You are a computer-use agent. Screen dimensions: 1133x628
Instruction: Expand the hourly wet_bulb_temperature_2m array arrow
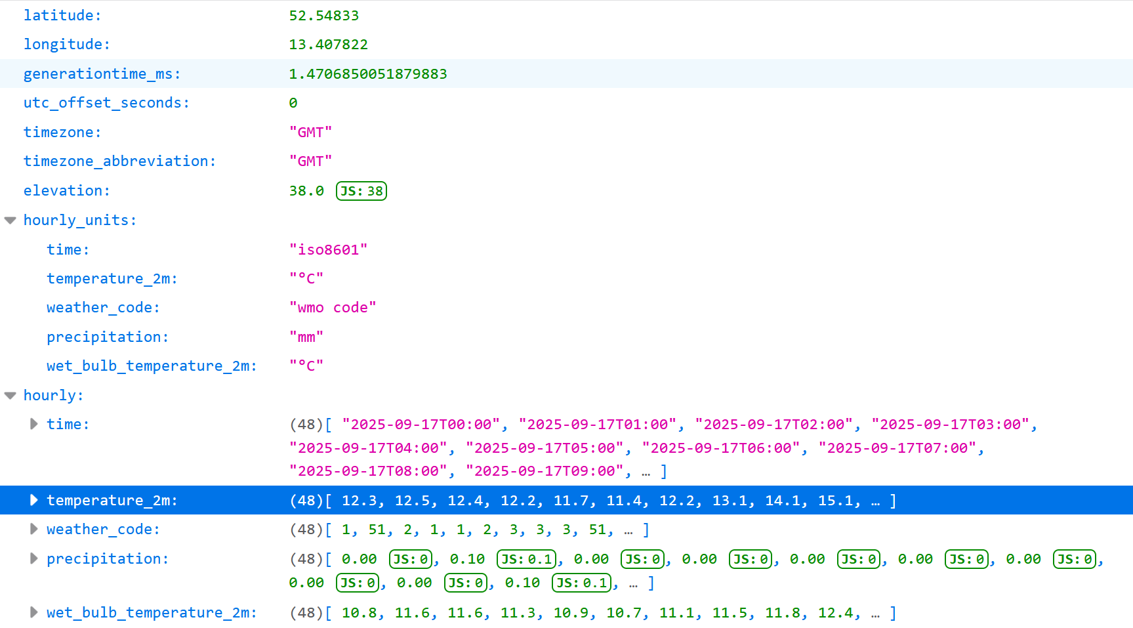tap(33, 612)
